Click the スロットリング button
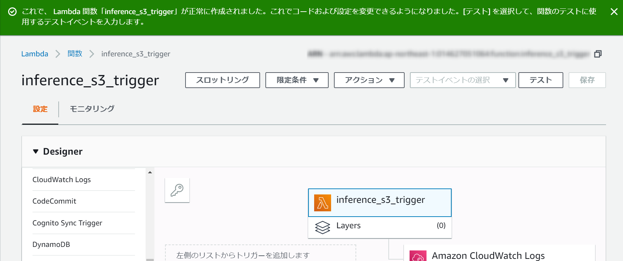 tap(223, 80)
